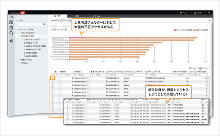Click the magnifier in the server search box
The height and width of the screenshot is (136, 220).
[44, 24]
